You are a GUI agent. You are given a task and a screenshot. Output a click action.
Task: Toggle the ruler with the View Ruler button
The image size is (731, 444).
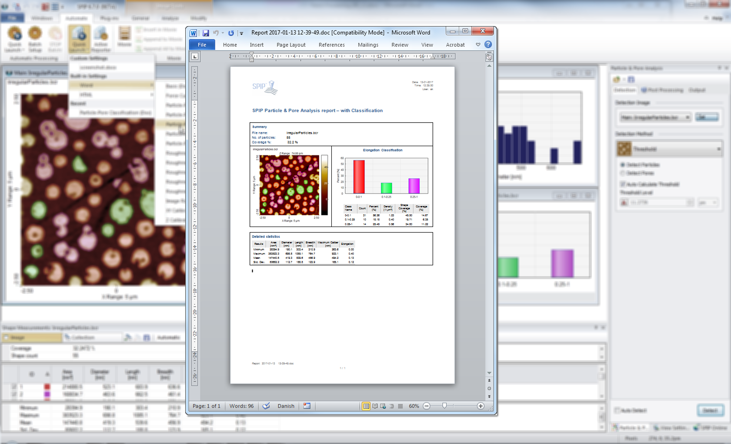coord(489,57)
